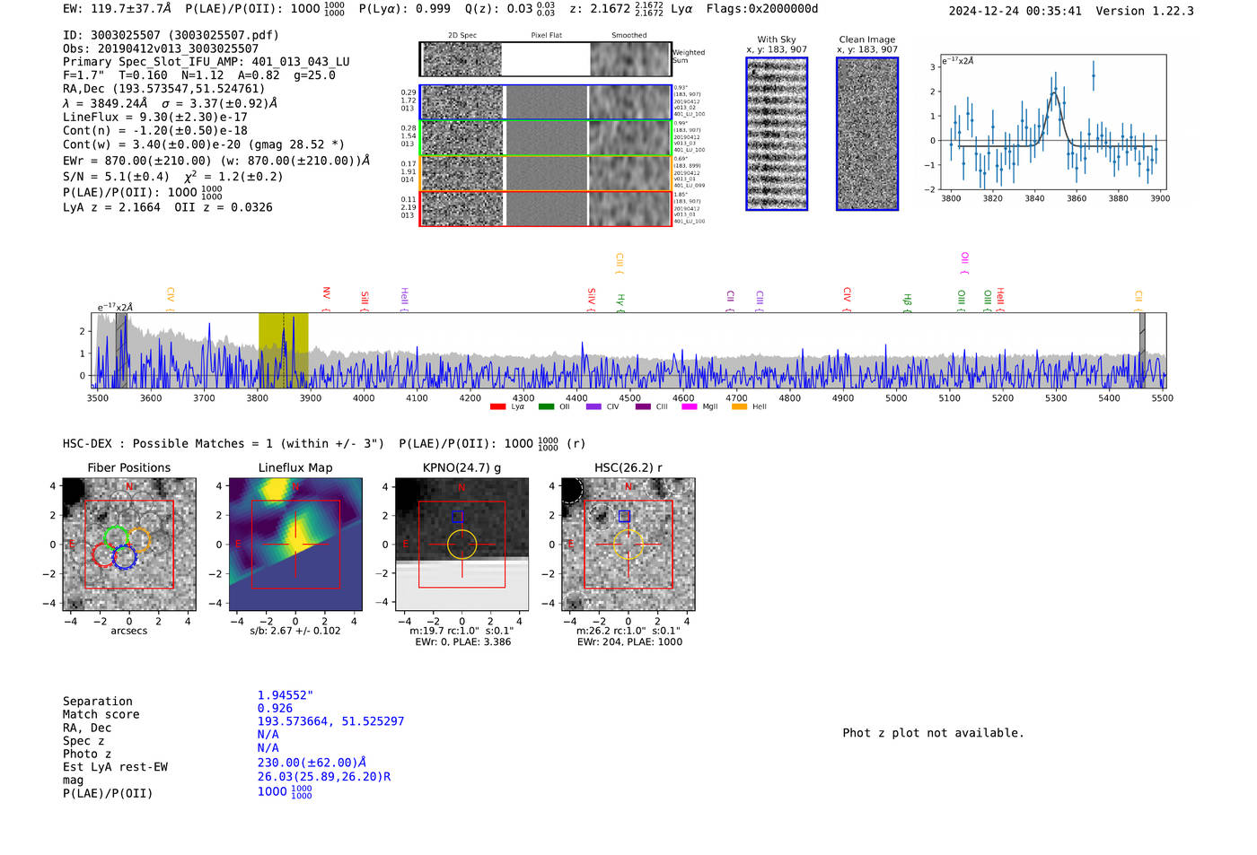Click the yellow aperture circle in HSC r image
1257x855 pixels.
628,545
